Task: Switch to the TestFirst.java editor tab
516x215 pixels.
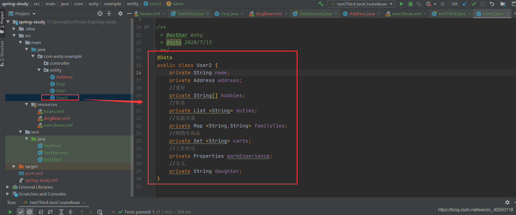Action: (x=190, y=13)
